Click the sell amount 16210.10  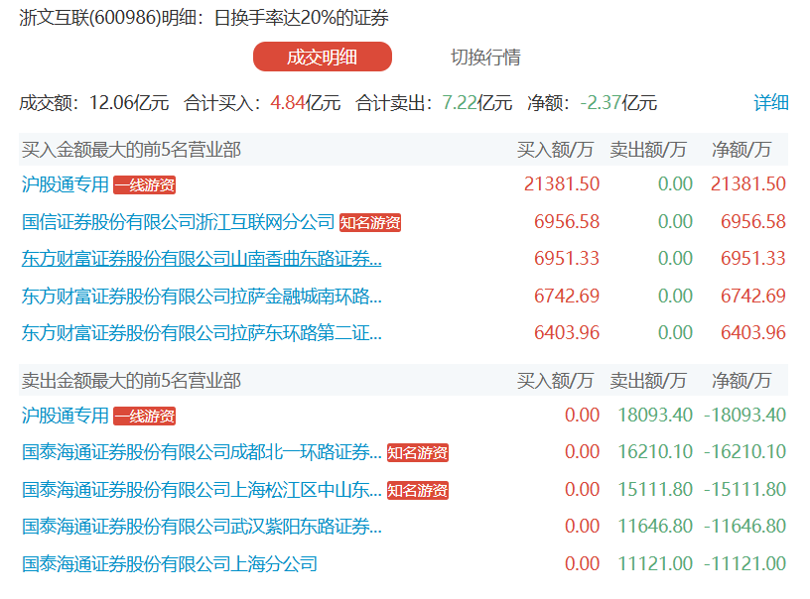point(655,452)
